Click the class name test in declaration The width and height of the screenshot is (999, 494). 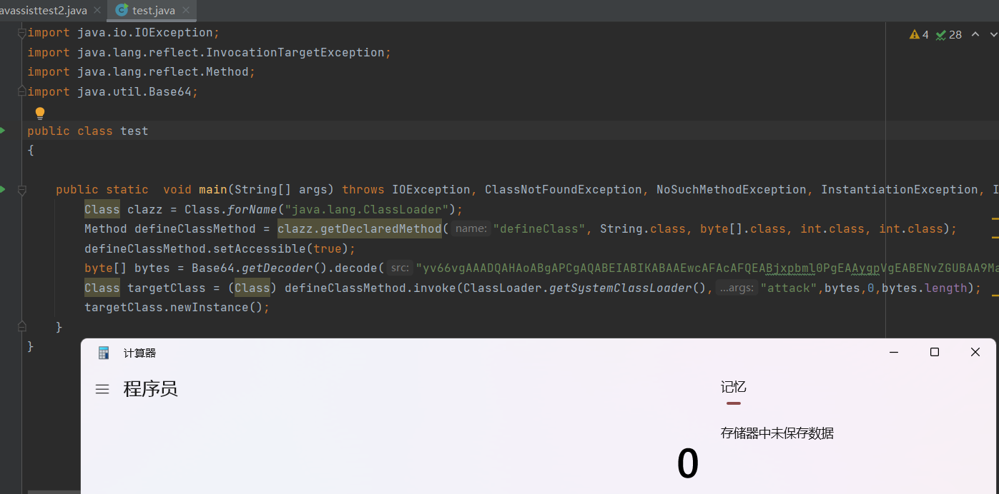click(x=134, y=131)
